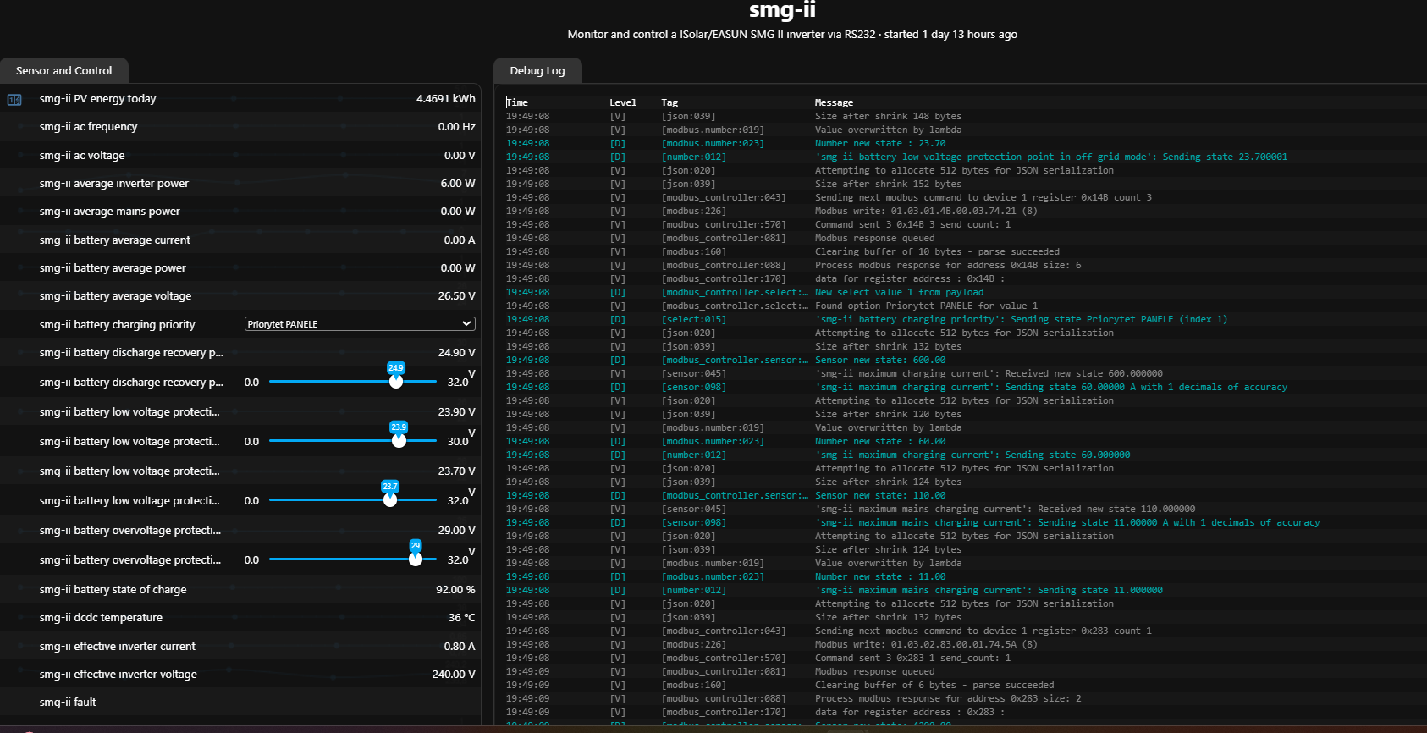This screenshot has width=1427, height=733.
Task: Click the Tag column header
Action: [669, 102]
